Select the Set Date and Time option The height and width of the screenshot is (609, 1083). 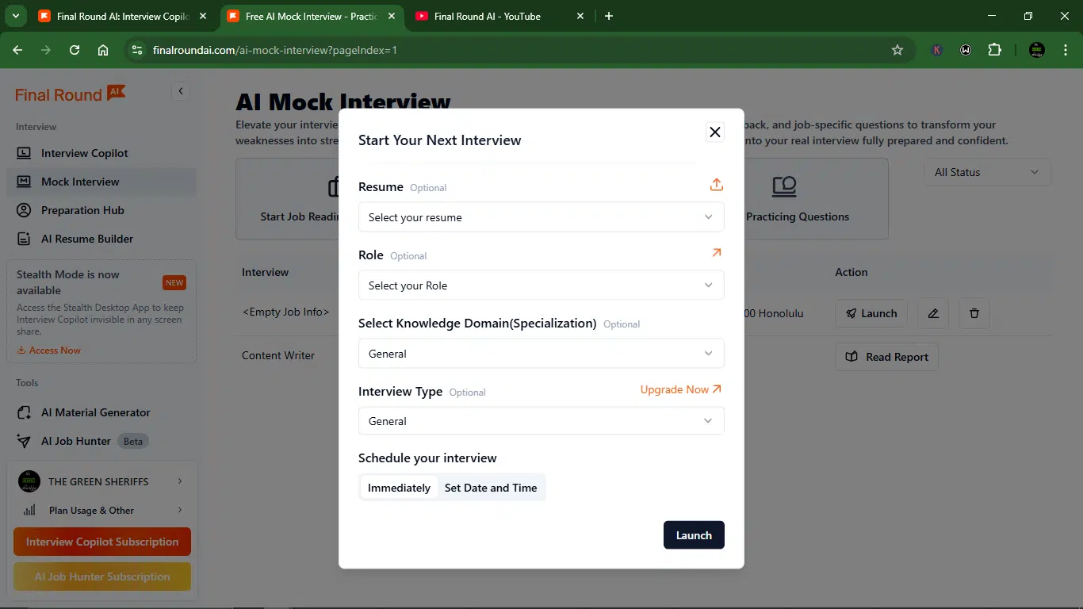(491, 488)
